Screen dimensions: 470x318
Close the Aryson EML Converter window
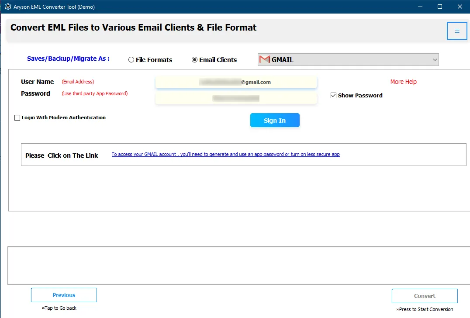click(460, 7)
